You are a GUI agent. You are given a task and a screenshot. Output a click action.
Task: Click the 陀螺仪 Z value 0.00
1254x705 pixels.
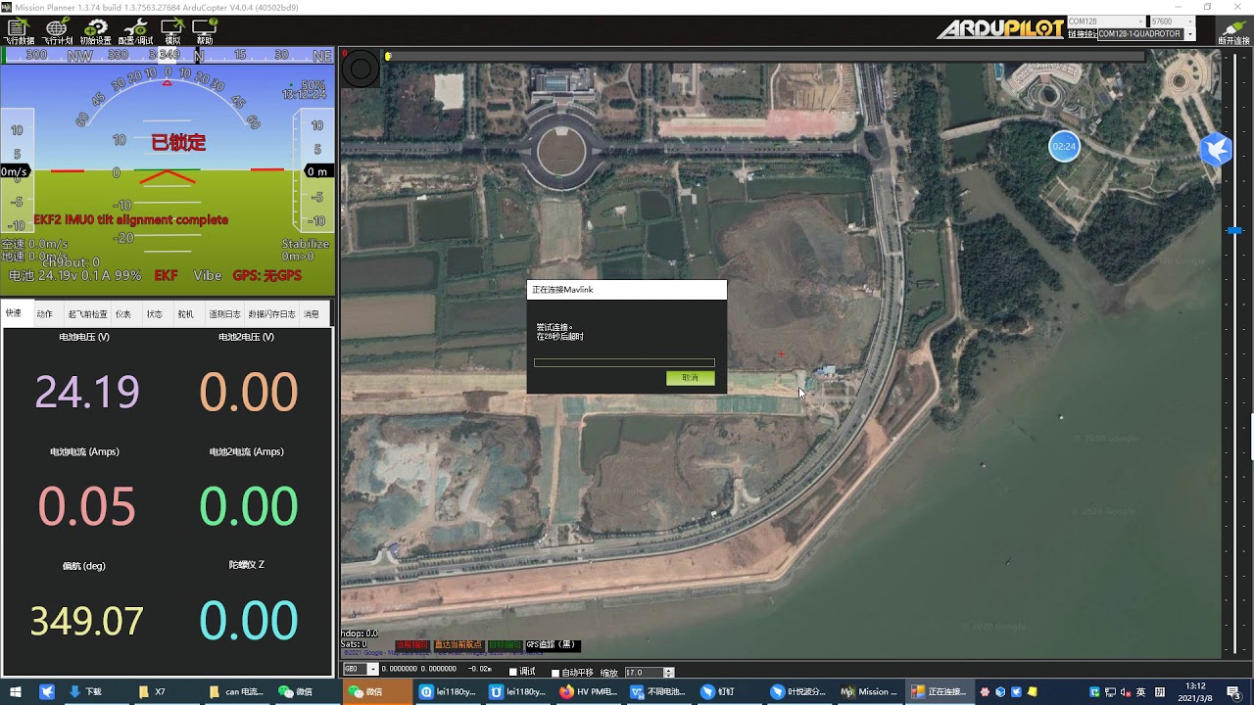coord(248,621)
